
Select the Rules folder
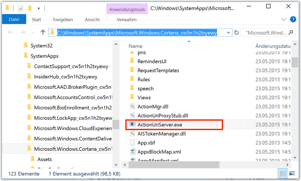143,80
